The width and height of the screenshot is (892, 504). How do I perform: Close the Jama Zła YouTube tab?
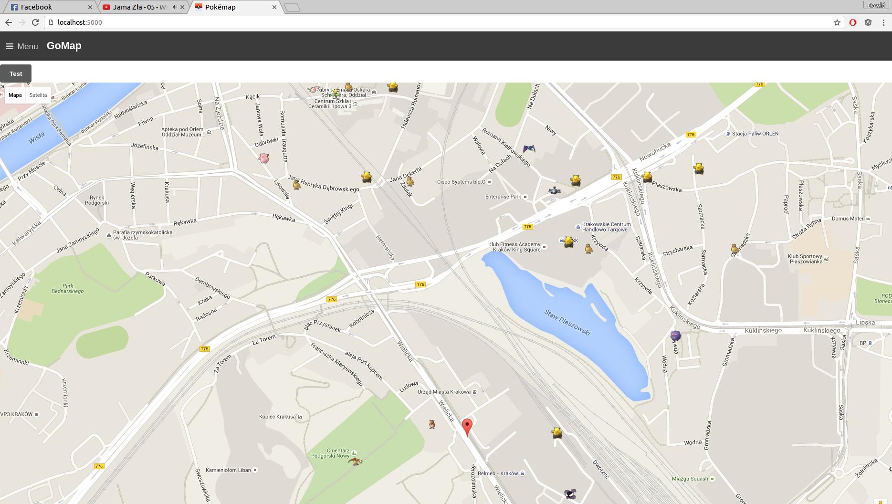pyautogui.click(x=182, y=7)
